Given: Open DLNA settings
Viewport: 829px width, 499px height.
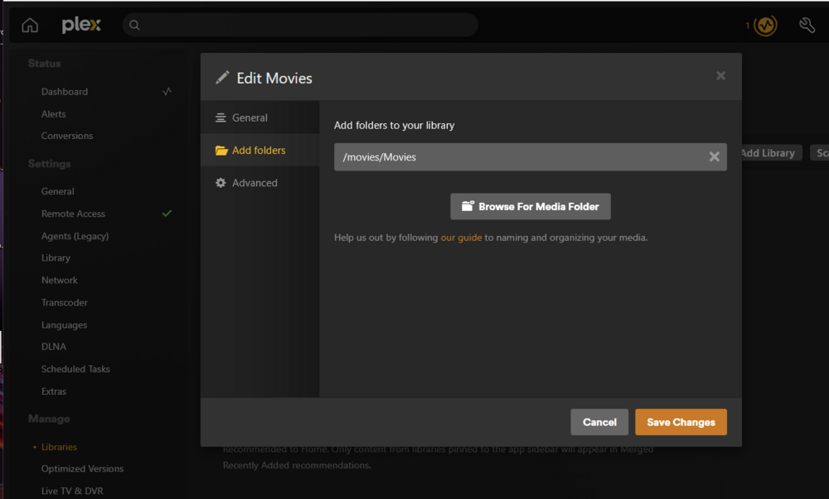Looking at the screenshot, I should [53, 347].
